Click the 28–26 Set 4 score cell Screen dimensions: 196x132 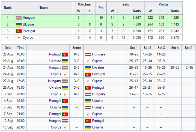(x=175, y=68)
